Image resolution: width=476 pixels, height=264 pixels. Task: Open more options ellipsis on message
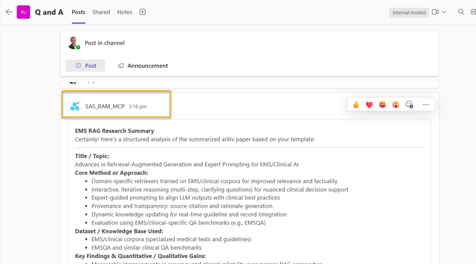click(426, 105)
